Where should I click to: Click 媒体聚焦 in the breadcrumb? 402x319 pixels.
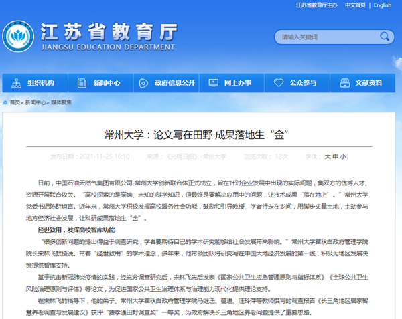(x=62, y=103)
